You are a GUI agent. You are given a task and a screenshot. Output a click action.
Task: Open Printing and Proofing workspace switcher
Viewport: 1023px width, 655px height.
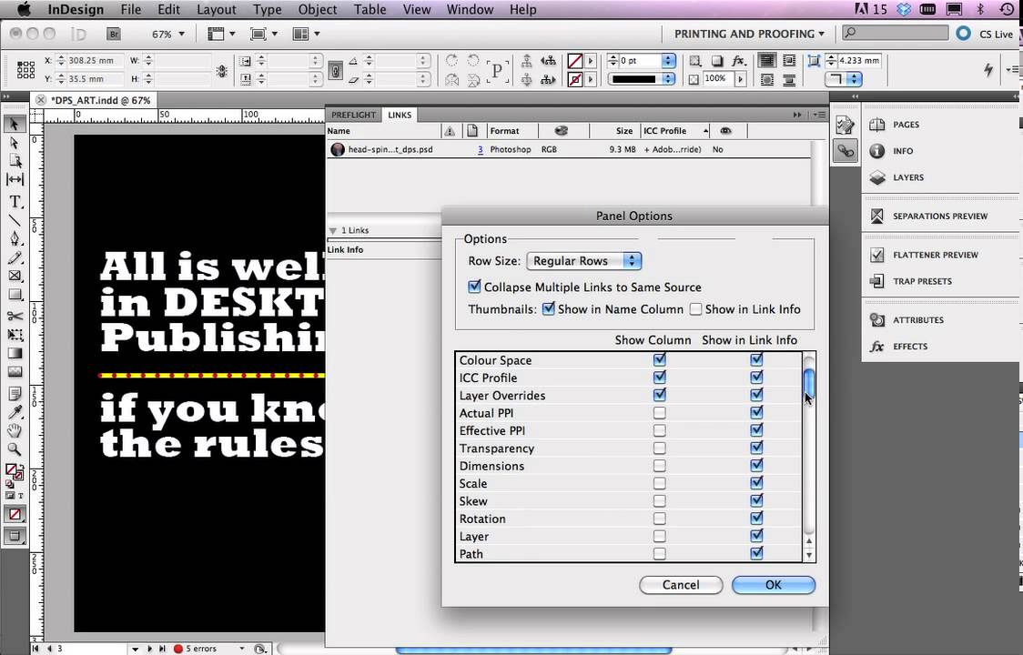point(749,34)
